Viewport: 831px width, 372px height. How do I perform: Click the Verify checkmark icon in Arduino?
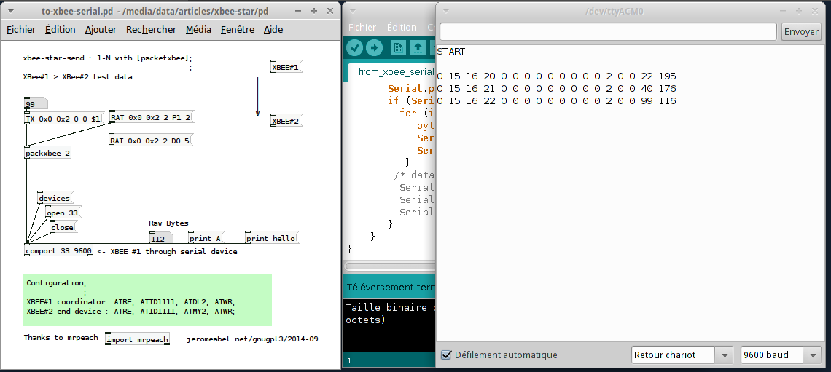tap(355, 47)
